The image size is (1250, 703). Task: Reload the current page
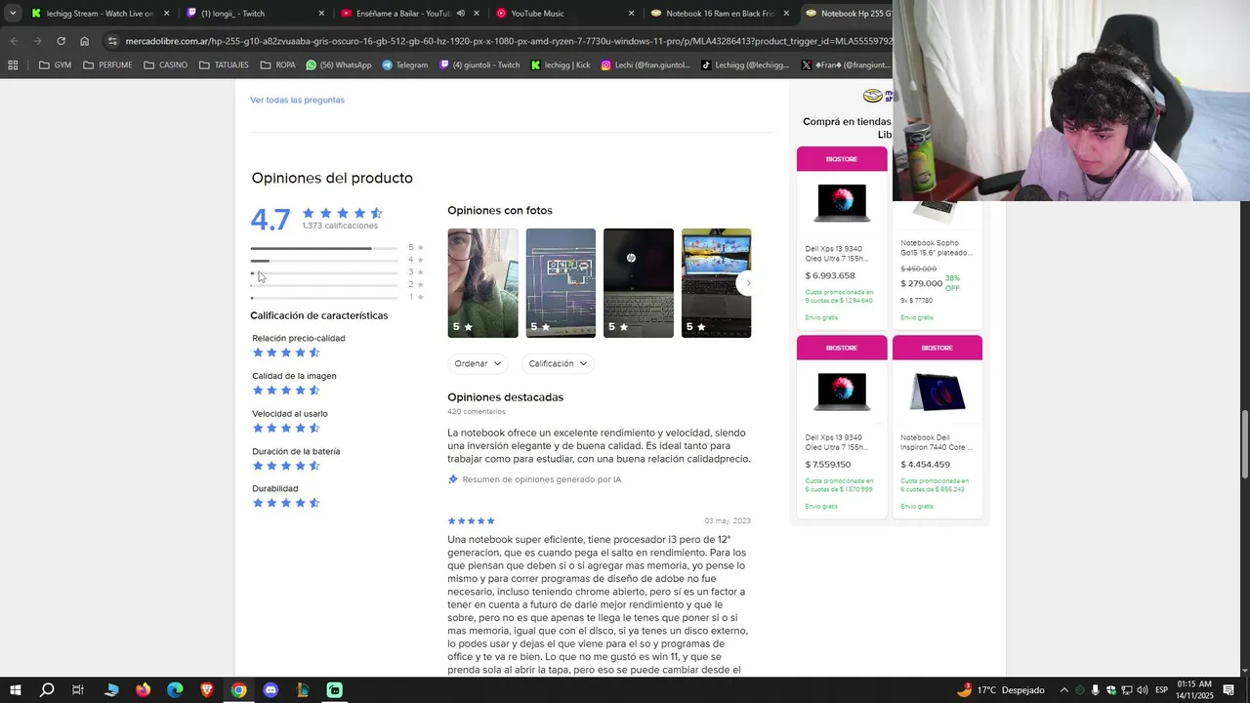click(61, 41)
